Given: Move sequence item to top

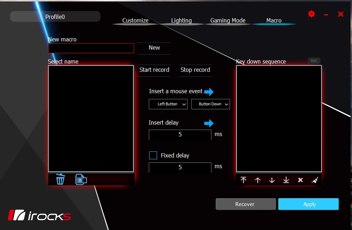Looking at the screenshot, I should click(243, 180).
